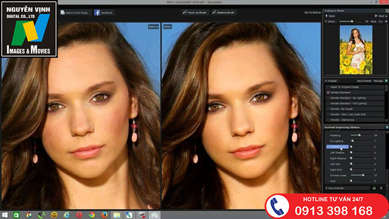
Task: Select the pan hand tool icon
Action: (x=386, y=22)
